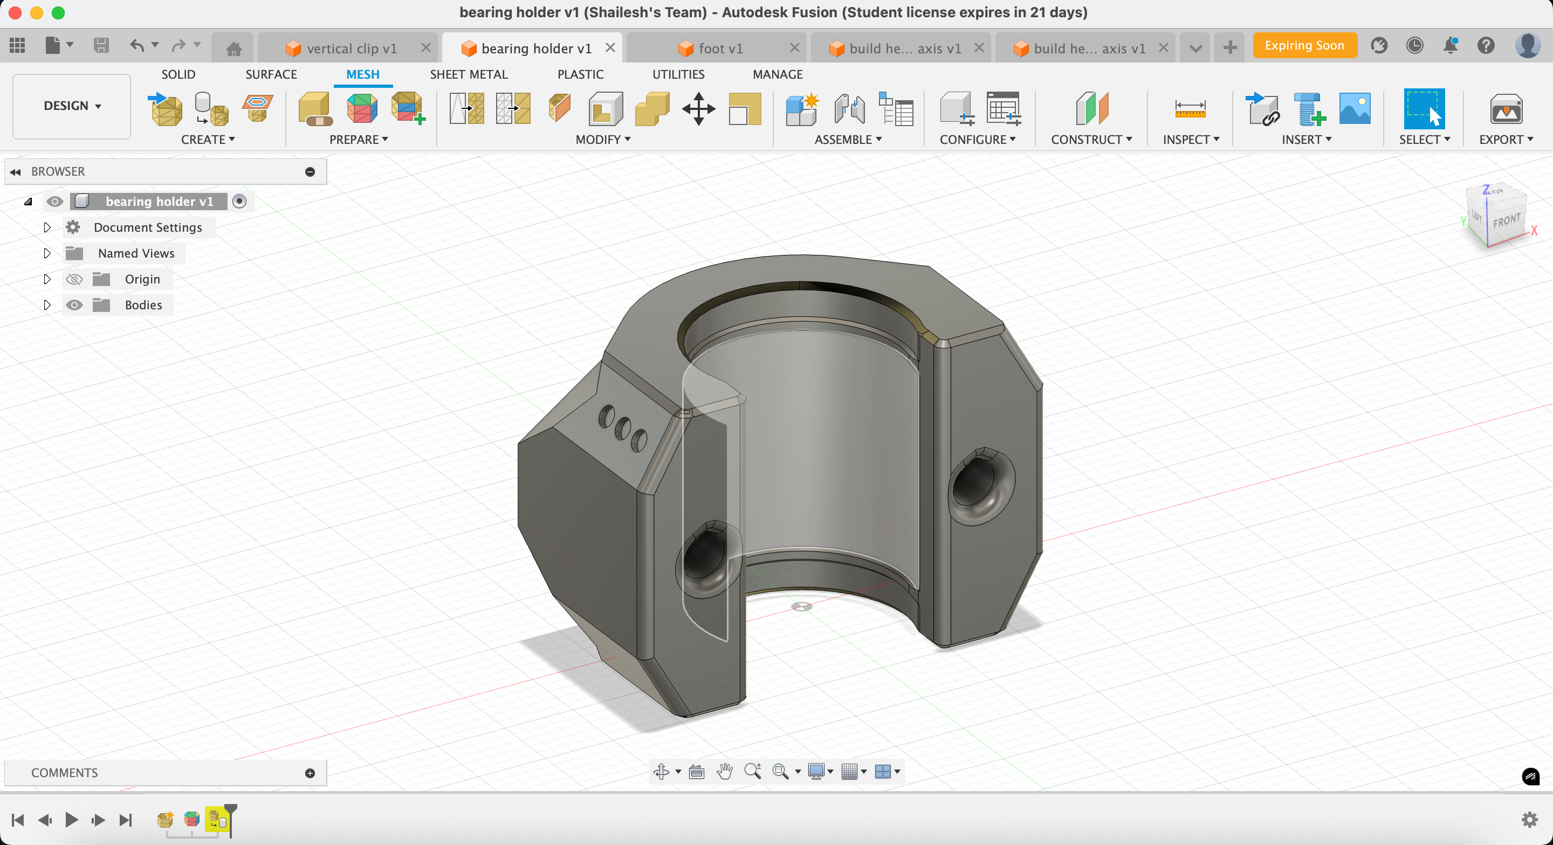
Task: Close the foot v1 document tab
Action: [x=795, y=47]
